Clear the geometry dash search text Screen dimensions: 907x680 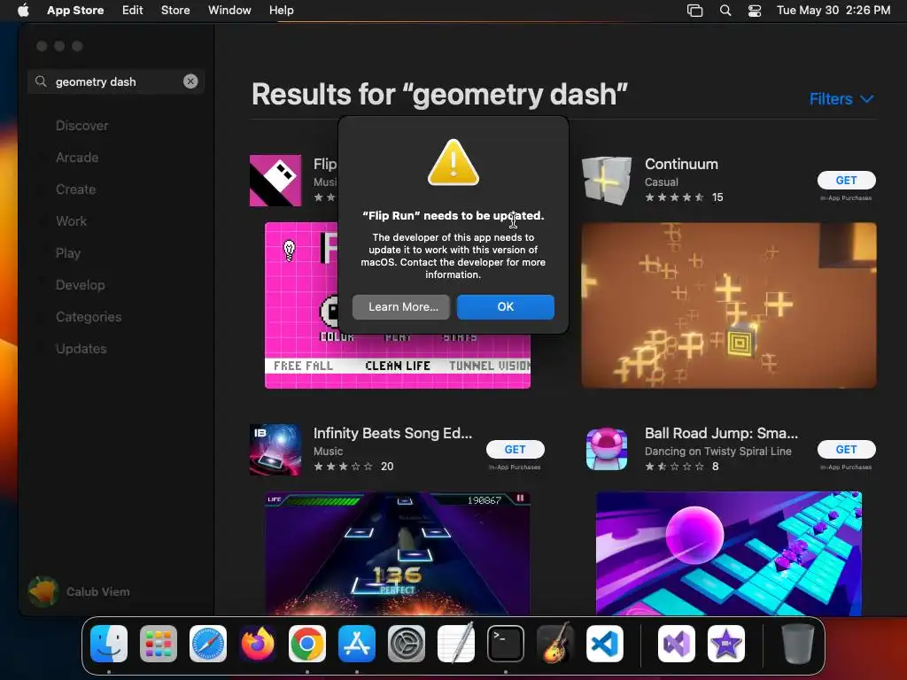[190, 81]
